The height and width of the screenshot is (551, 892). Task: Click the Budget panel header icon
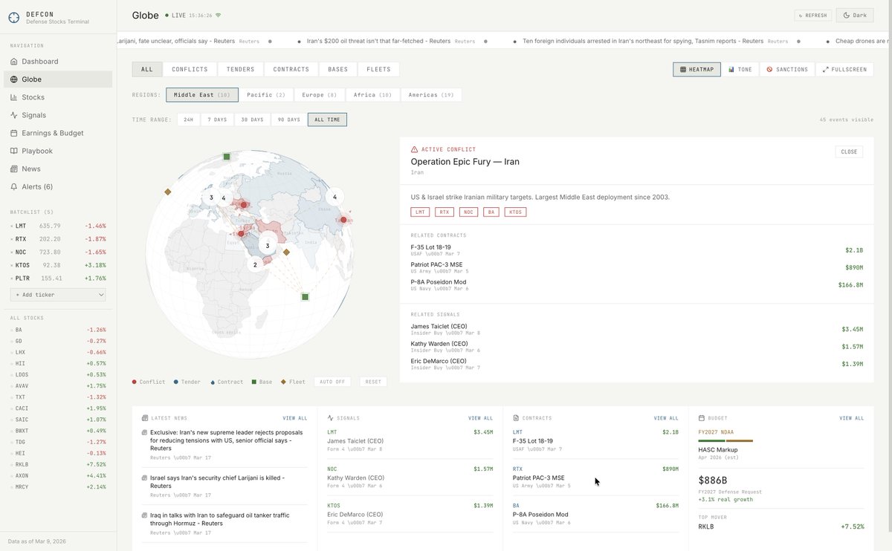[x=702, y=418]
